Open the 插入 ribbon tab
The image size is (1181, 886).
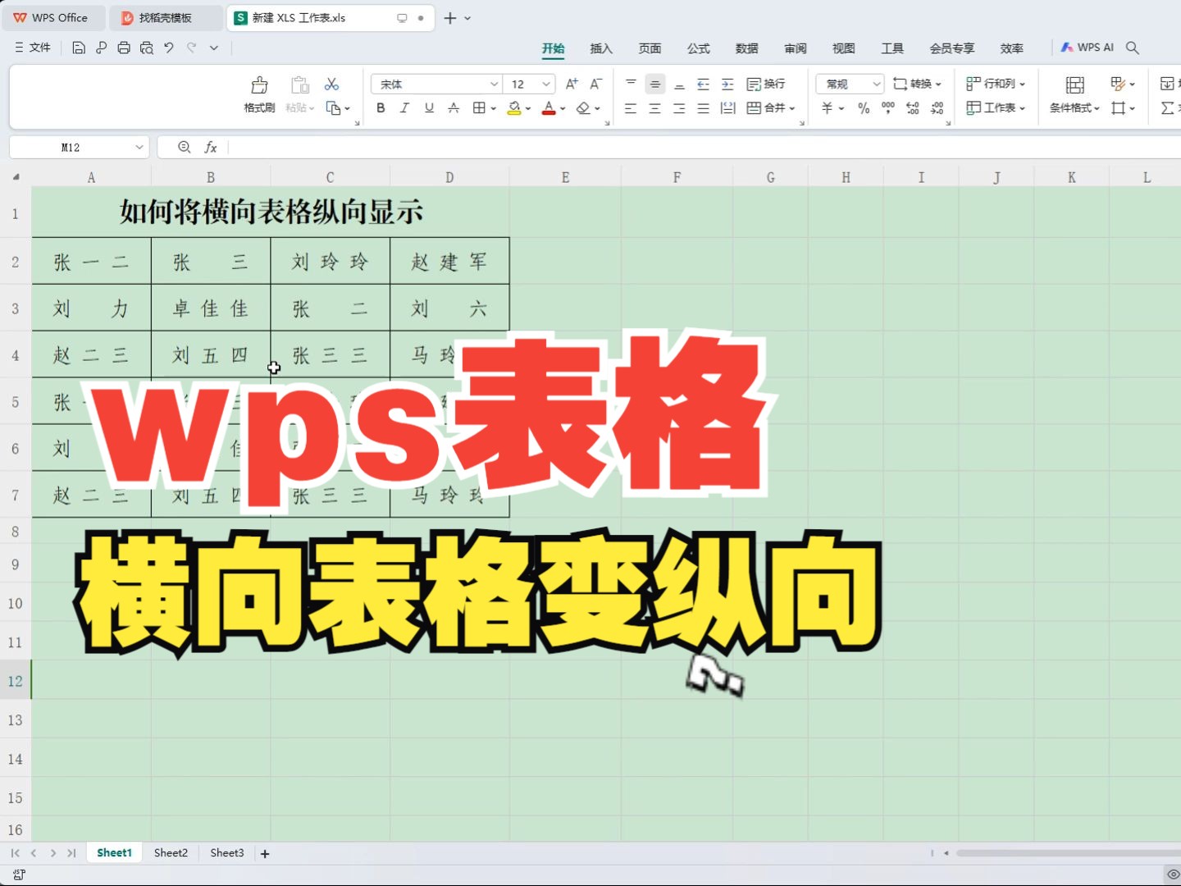click(x=601, y=48)
